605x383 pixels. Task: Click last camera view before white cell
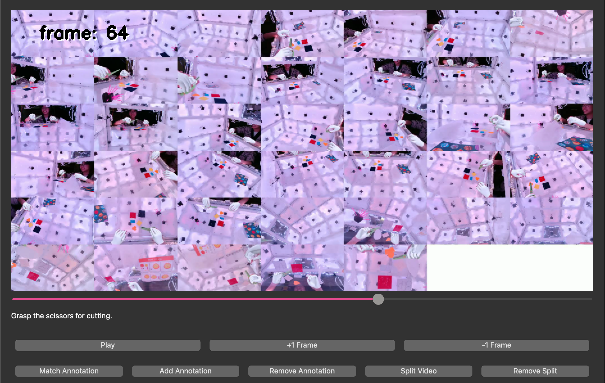[385, 267]
